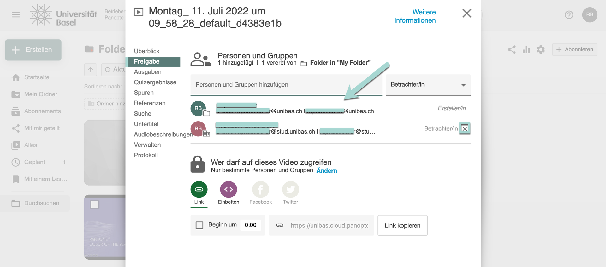Enable the Beginn um checkbox
Screen dimensions: 606x267
pos(199,225)
